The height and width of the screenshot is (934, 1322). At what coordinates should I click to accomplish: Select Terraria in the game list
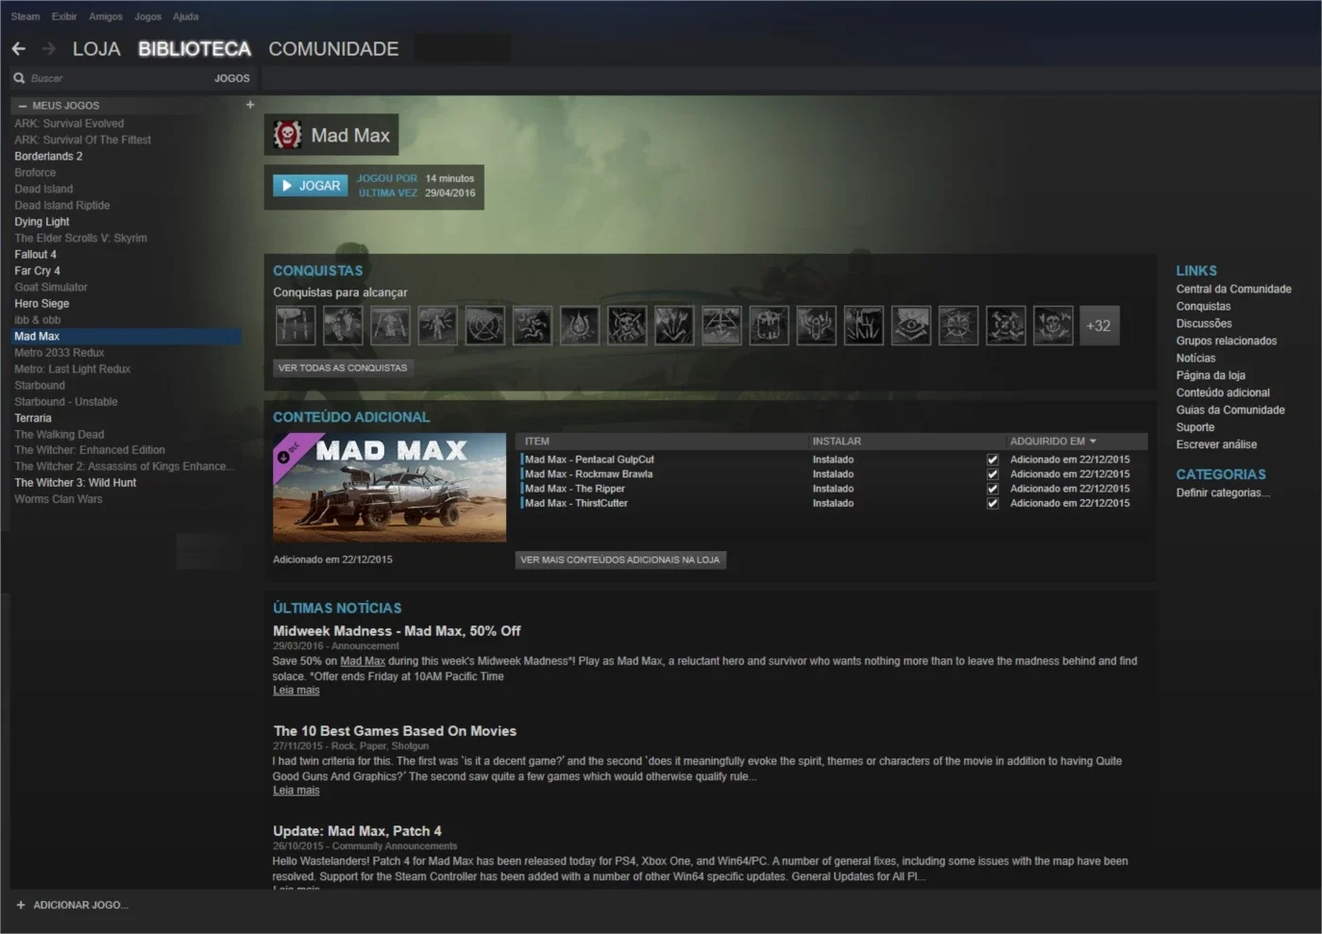[x=33, y=418]
